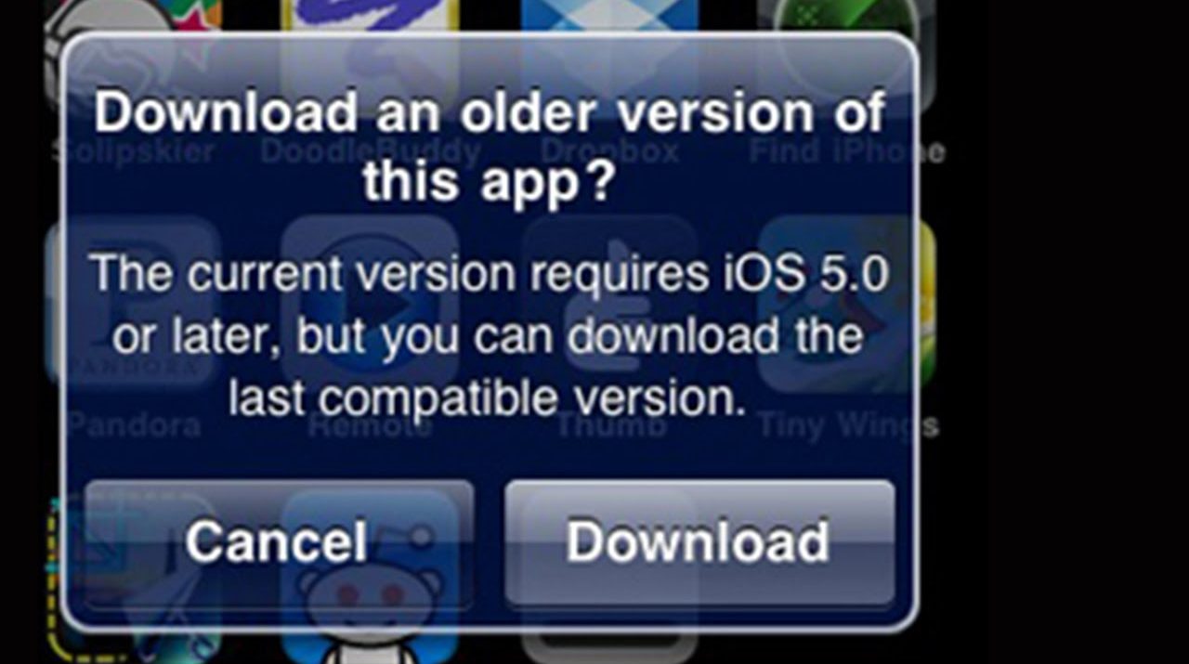Tap the Download button in the alert
Image resolution: width=1189 pixels, height=664 pixels.
(699, 542)
